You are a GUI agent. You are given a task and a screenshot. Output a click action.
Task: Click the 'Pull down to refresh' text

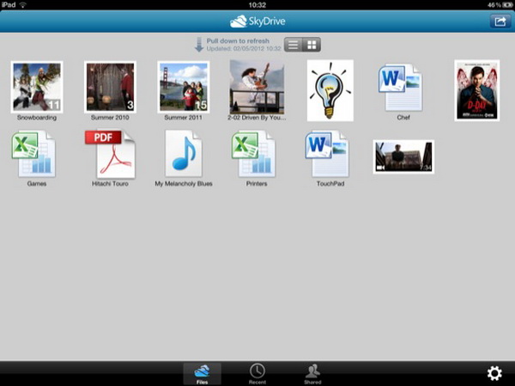[x=238, y=40]
